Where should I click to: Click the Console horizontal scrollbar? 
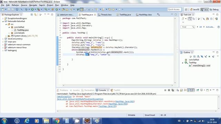click(x=137, y=111)
